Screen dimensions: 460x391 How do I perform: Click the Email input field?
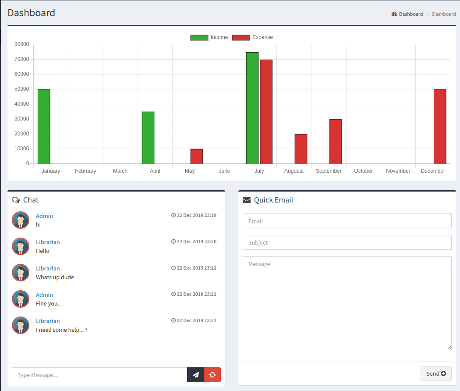point(347,220)
